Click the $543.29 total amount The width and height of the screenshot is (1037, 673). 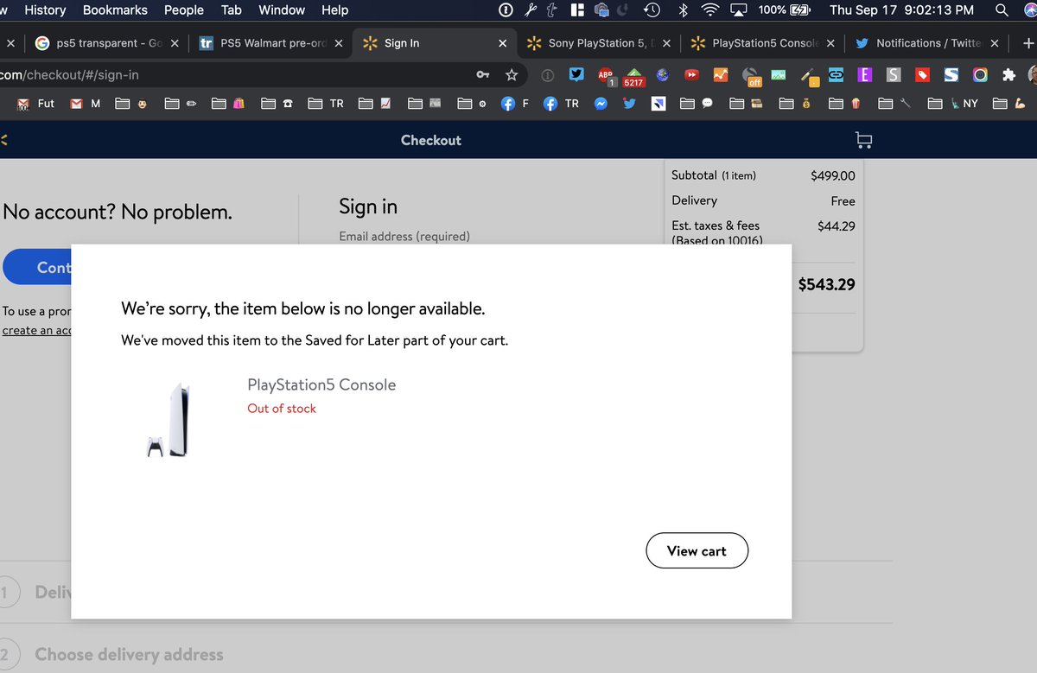[827, 284]
